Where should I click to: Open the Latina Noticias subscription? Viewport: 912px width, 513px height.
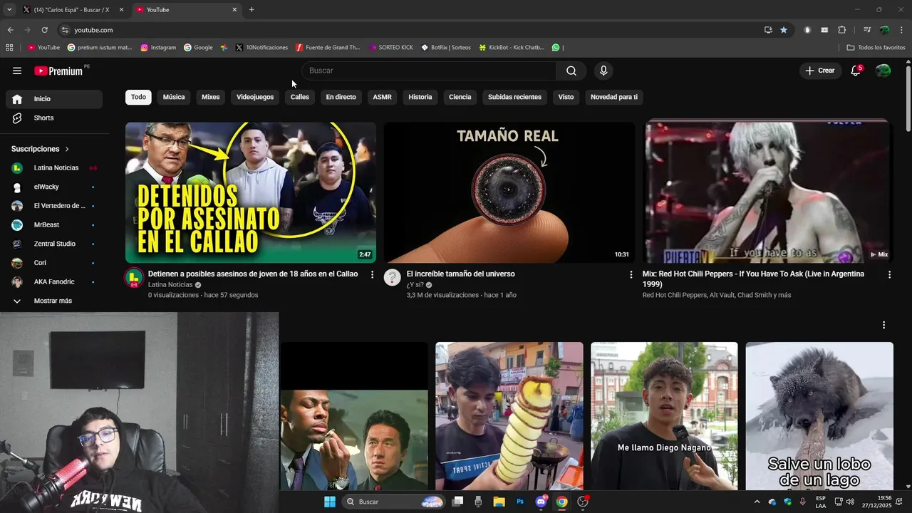pos(54,168)
